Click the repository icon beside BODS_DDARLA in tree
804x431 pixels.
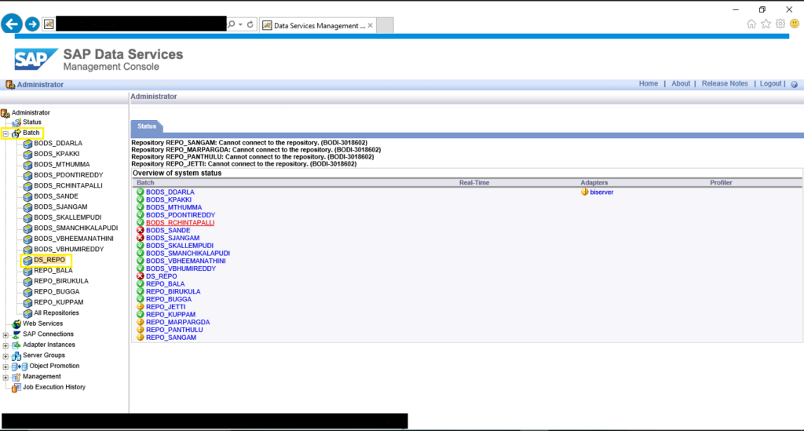[27, 144]
